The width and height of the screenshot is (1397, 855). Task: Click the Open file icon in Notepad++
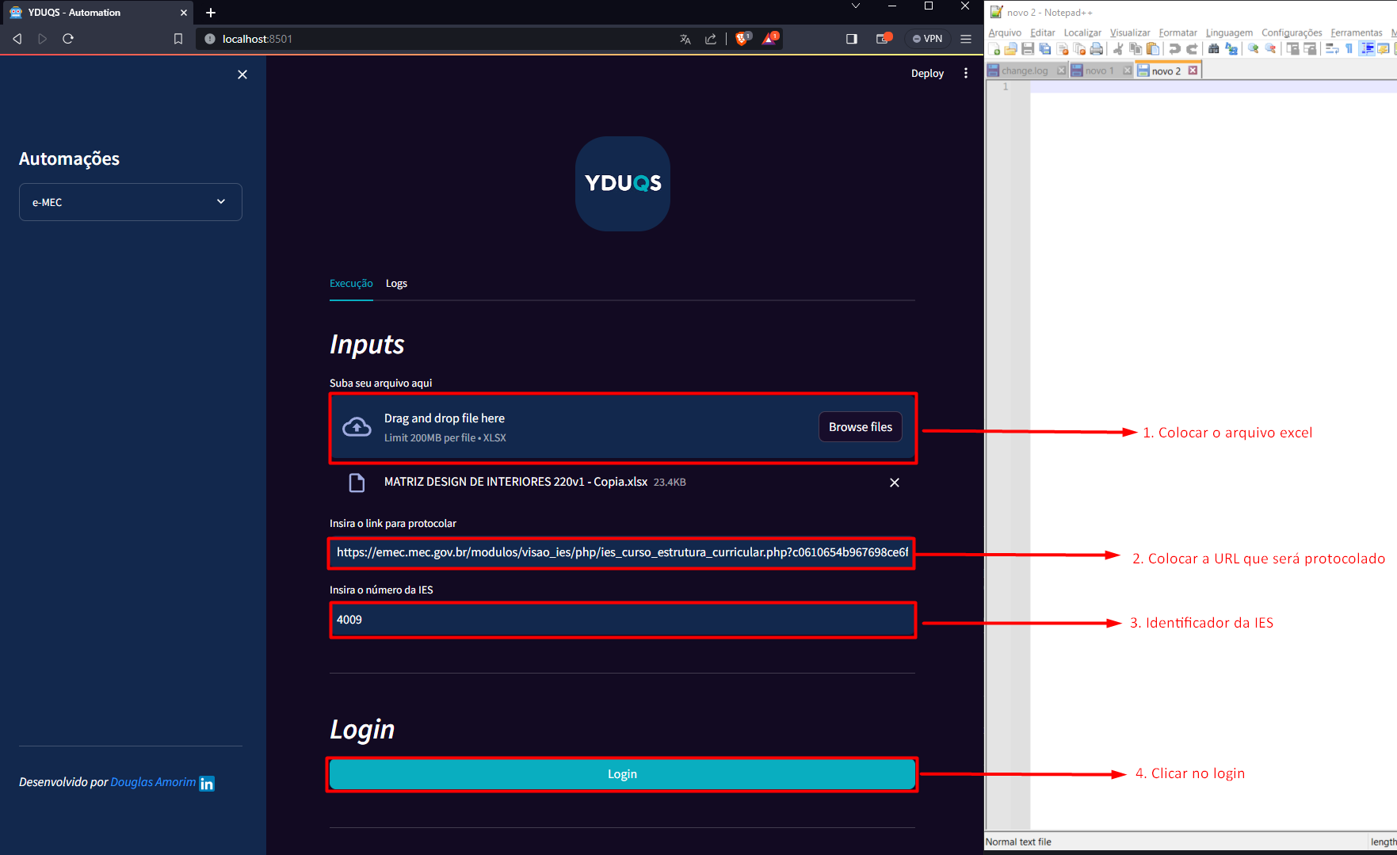tap(1010, 49)
